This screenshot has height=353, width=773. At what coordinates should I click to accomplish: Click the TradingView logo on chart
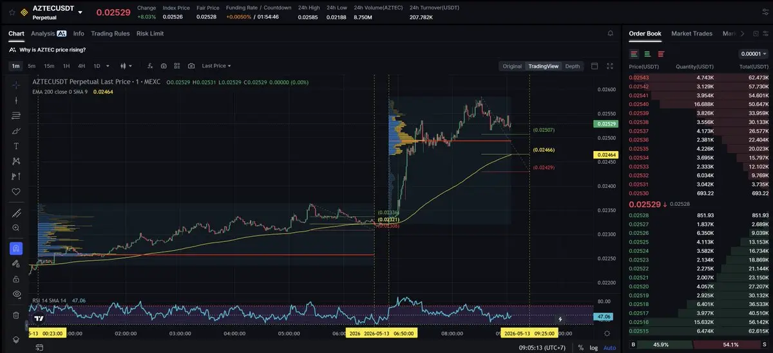coord(39,318)
